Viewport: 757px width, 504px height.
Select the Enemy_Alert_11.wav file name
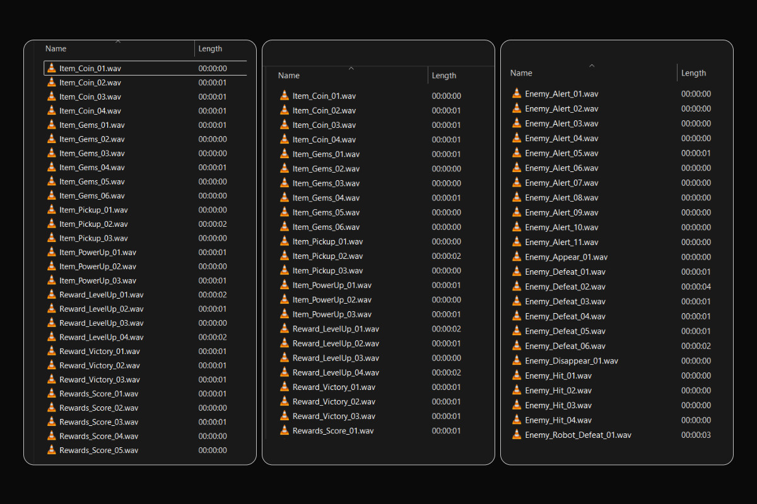pyautogui.click(x=561, y=242)
